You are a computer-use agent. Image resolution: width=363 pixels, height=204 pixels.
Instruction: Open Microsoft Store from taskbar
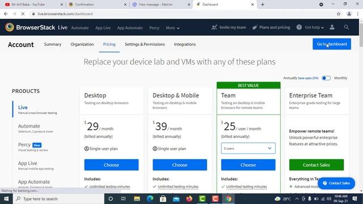click(x=163, y=199)
